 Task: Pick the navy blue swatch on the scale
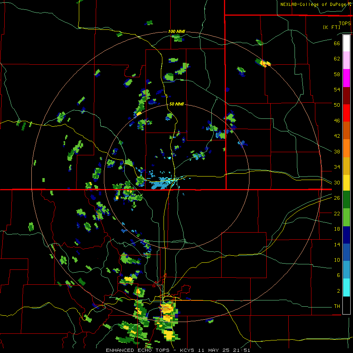pos(346,235)
